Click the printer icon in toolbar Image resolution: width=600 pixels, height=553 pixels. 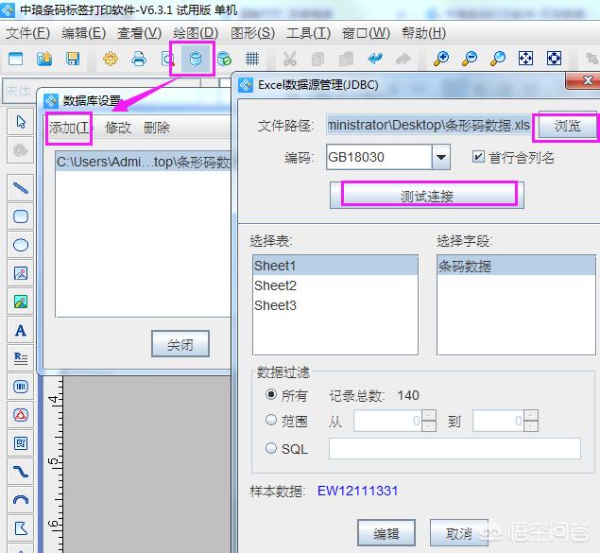click(139, 59)
